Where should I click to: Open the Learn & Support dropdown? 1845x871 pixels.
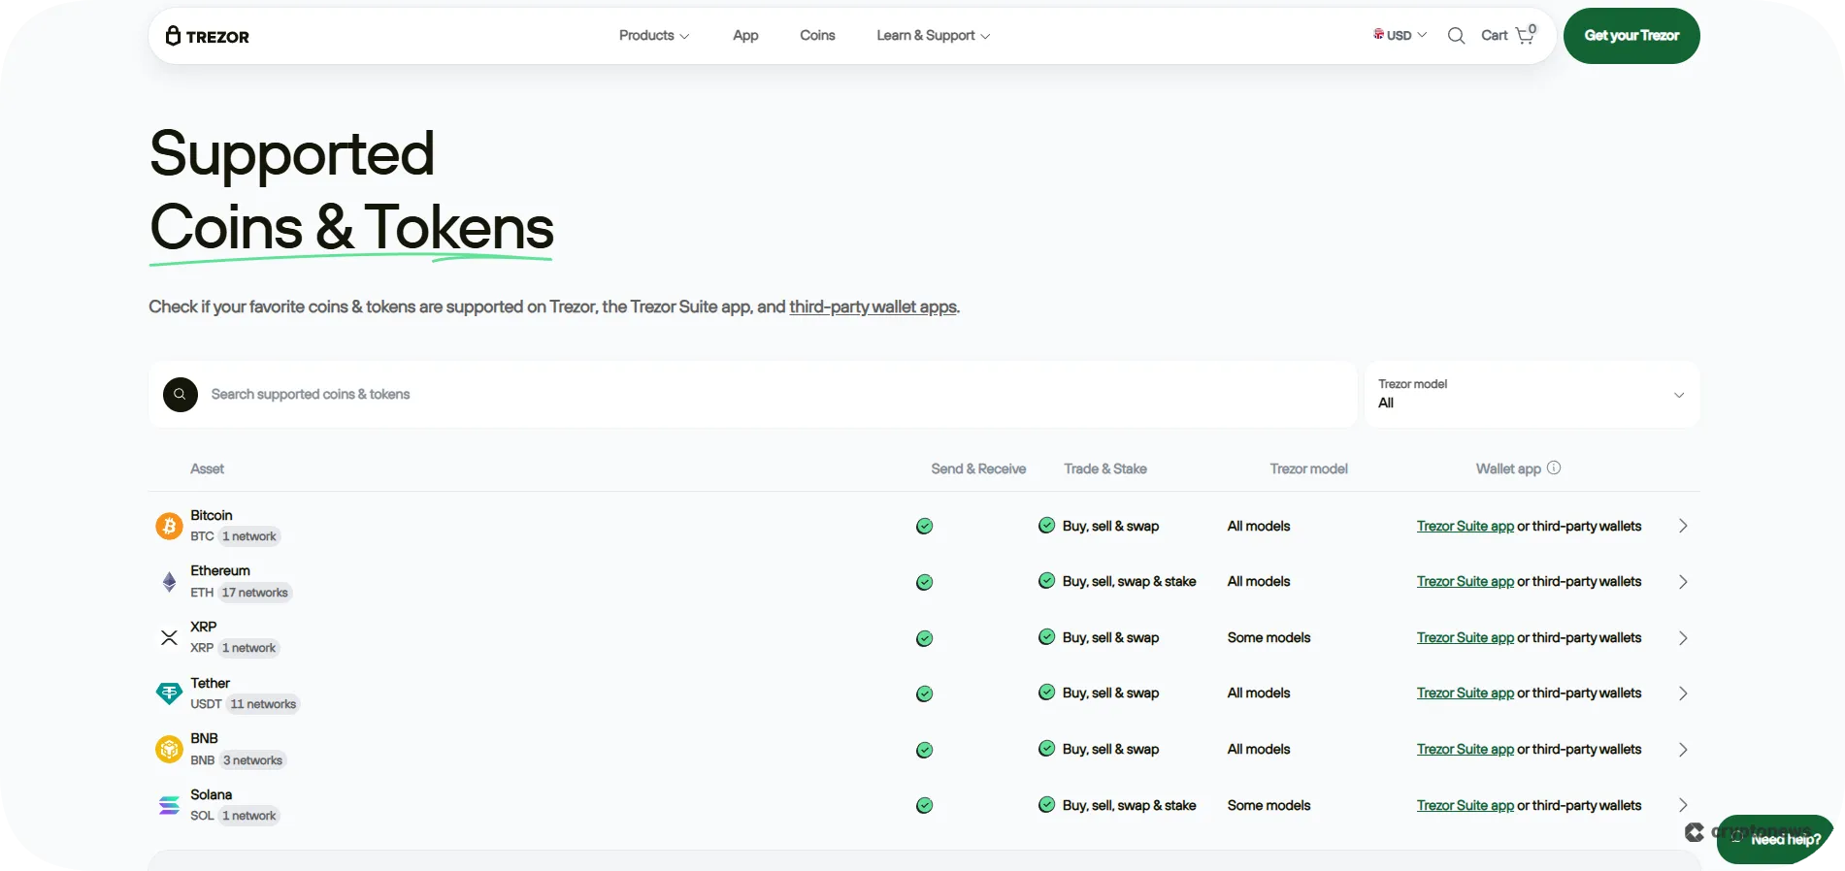tap(933, 36)
